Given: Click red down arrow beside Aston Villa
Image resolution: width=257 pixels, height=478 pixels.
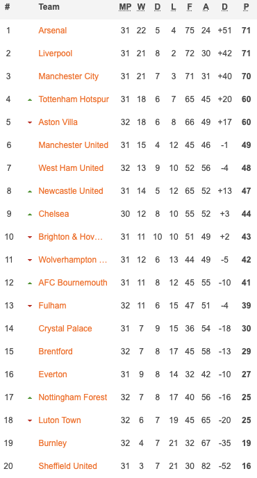Looking at the screenshot, I should click(x=30, y=122).
